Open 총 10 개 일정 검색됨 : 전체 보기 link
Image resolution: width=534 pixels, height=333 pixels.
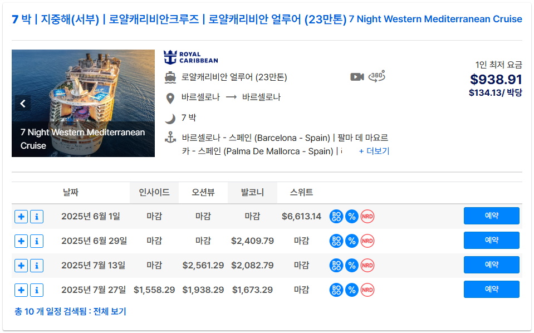pos(70,311)
